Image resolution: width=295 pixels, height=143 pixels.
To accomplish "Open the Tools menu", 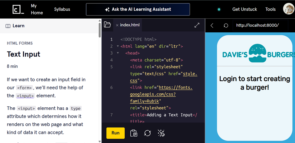I will [x=270, y=9].
